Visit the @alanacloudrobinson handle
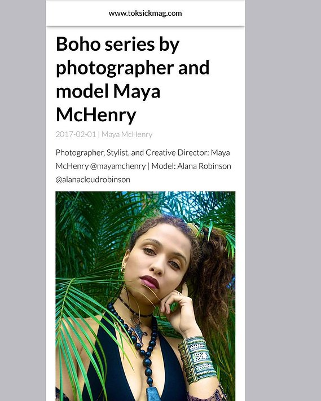Screen dimensions: 321x401 (93, 179)
